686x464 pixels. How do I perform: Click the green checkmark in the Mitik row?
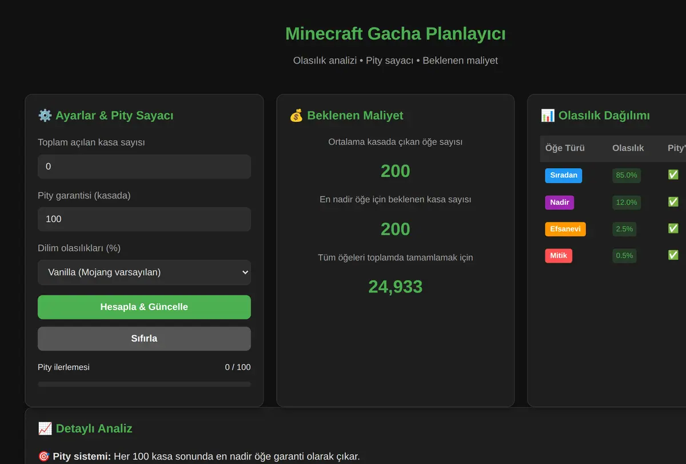coord(673,255)
